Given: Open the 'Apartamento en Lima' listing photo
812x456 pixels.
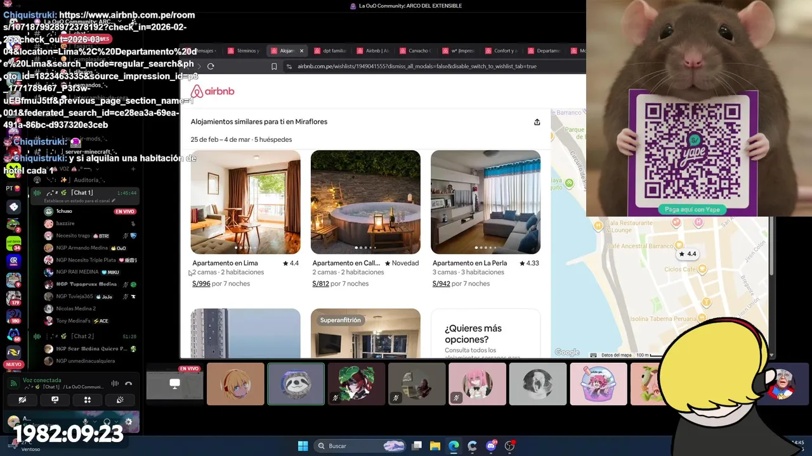Looking at the screenshot, I should coord(246,202).
